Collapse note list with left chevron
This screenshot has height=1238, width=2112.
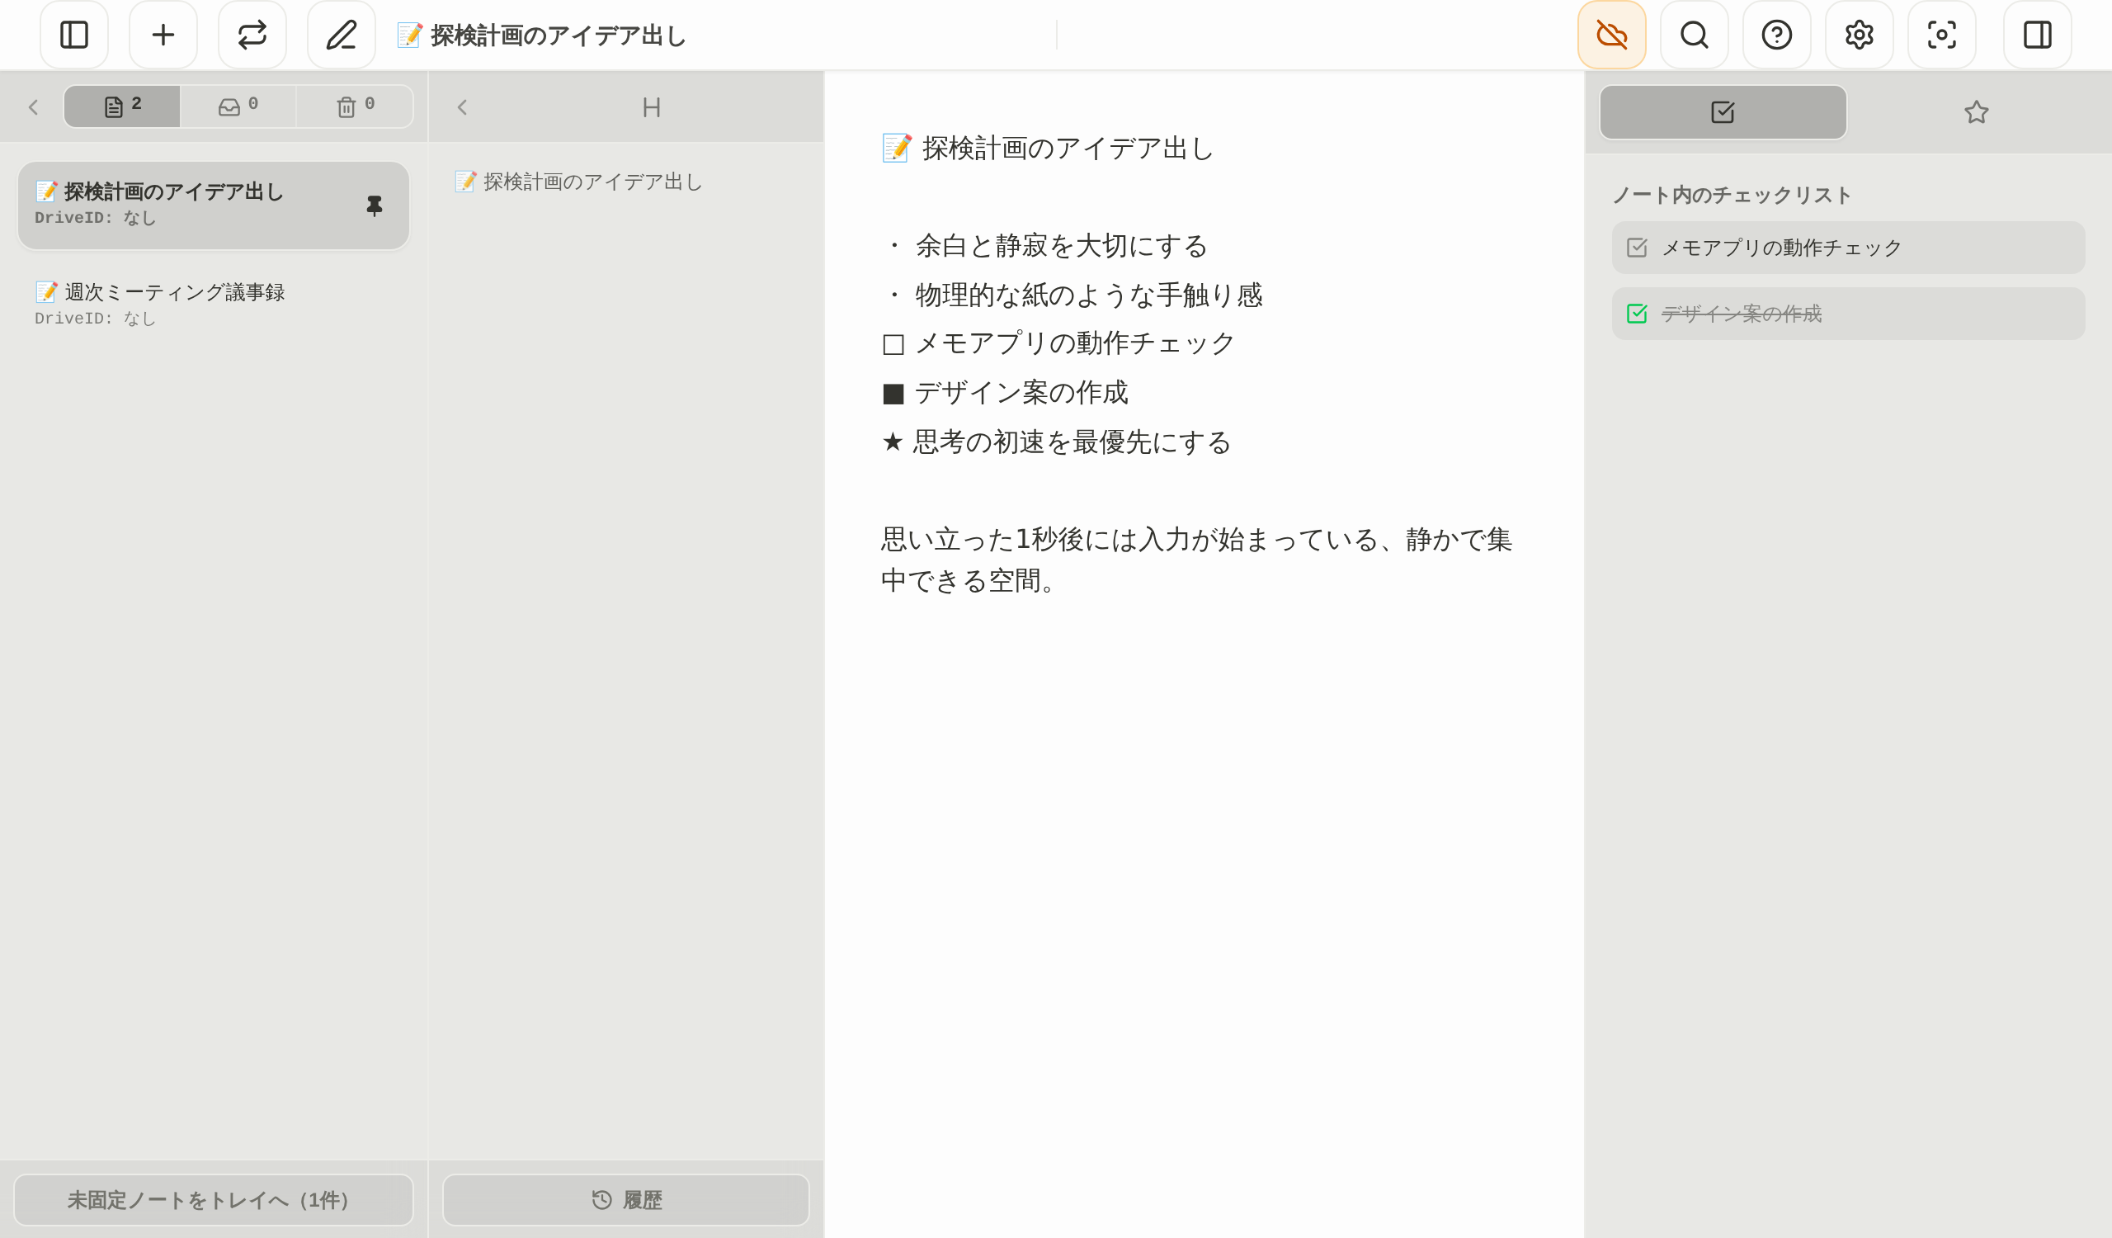point(34,107)
